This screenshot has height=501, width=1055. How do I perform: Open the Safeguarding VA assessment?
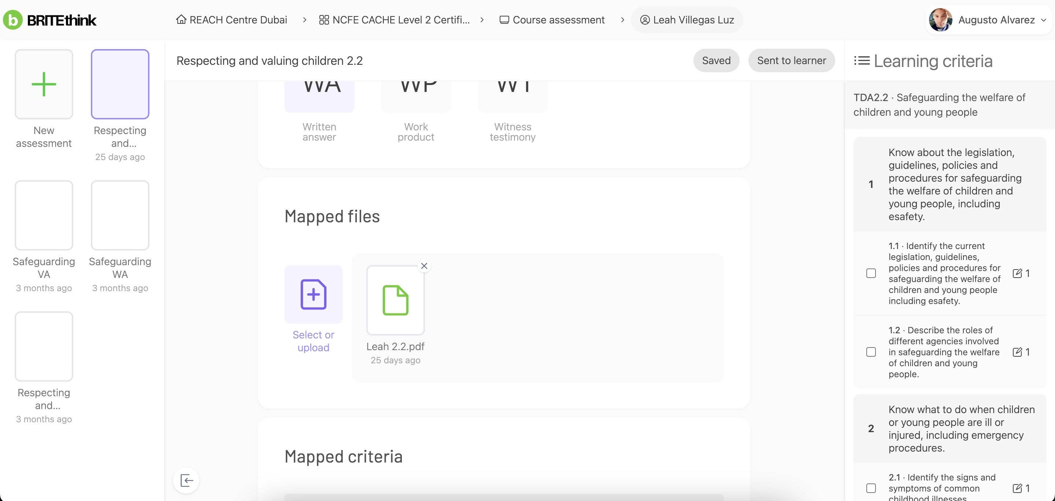(x=44, y=236)
